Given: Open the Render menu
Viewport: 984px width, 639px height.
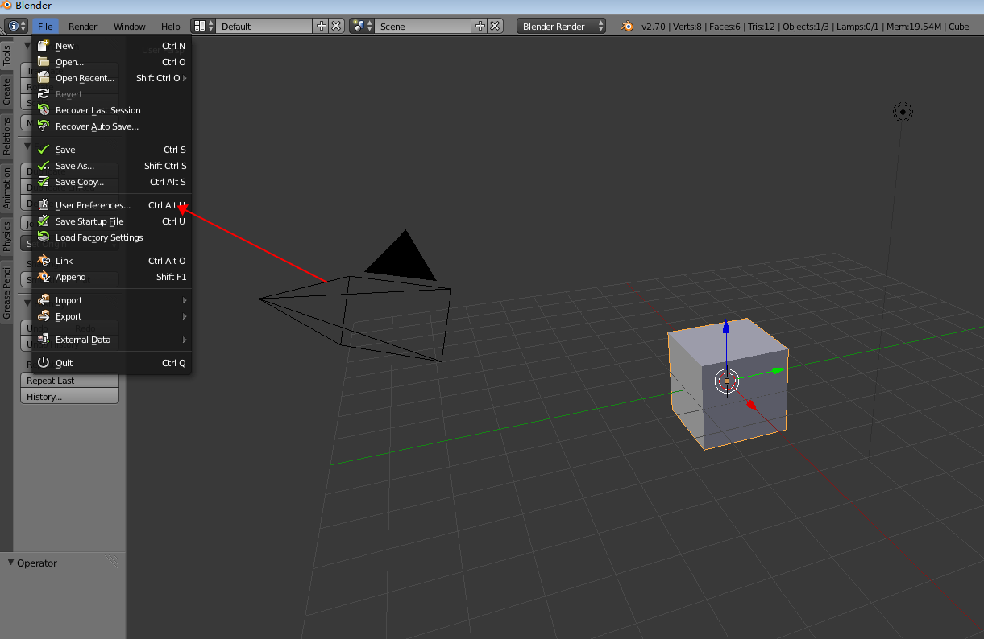Looking at the screenshot, I should [x=82, y=25].
